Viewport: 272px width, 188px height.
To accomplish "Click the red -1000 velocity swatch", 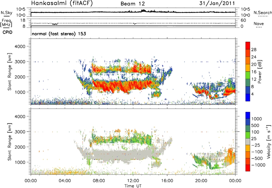I will (248, 168).
